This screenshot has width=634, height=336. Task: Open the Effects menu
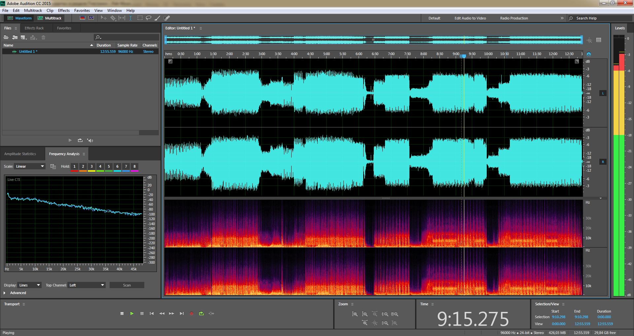[64, 11]
